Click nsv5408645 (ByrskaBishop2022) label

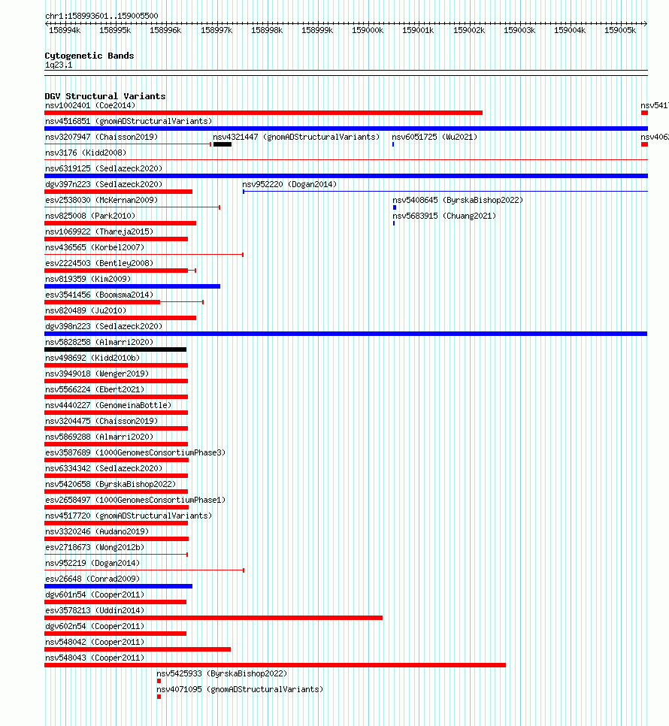click(458, 200)
